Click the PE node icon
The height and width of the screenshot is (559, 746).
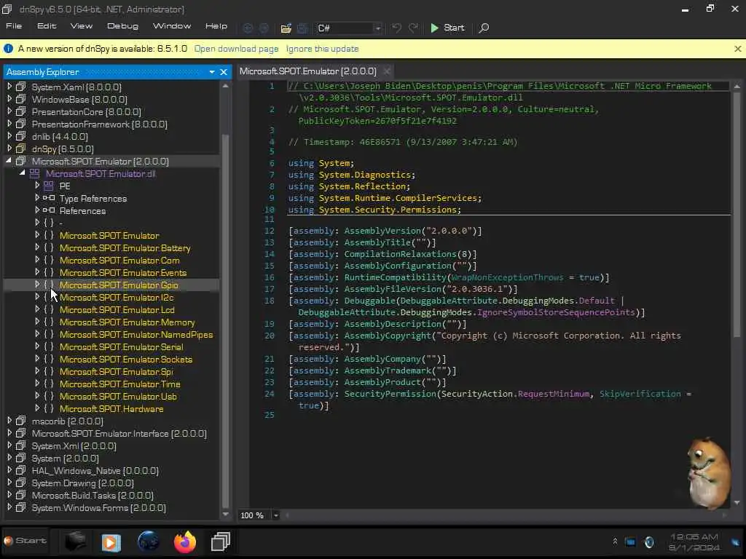[49, 186]
